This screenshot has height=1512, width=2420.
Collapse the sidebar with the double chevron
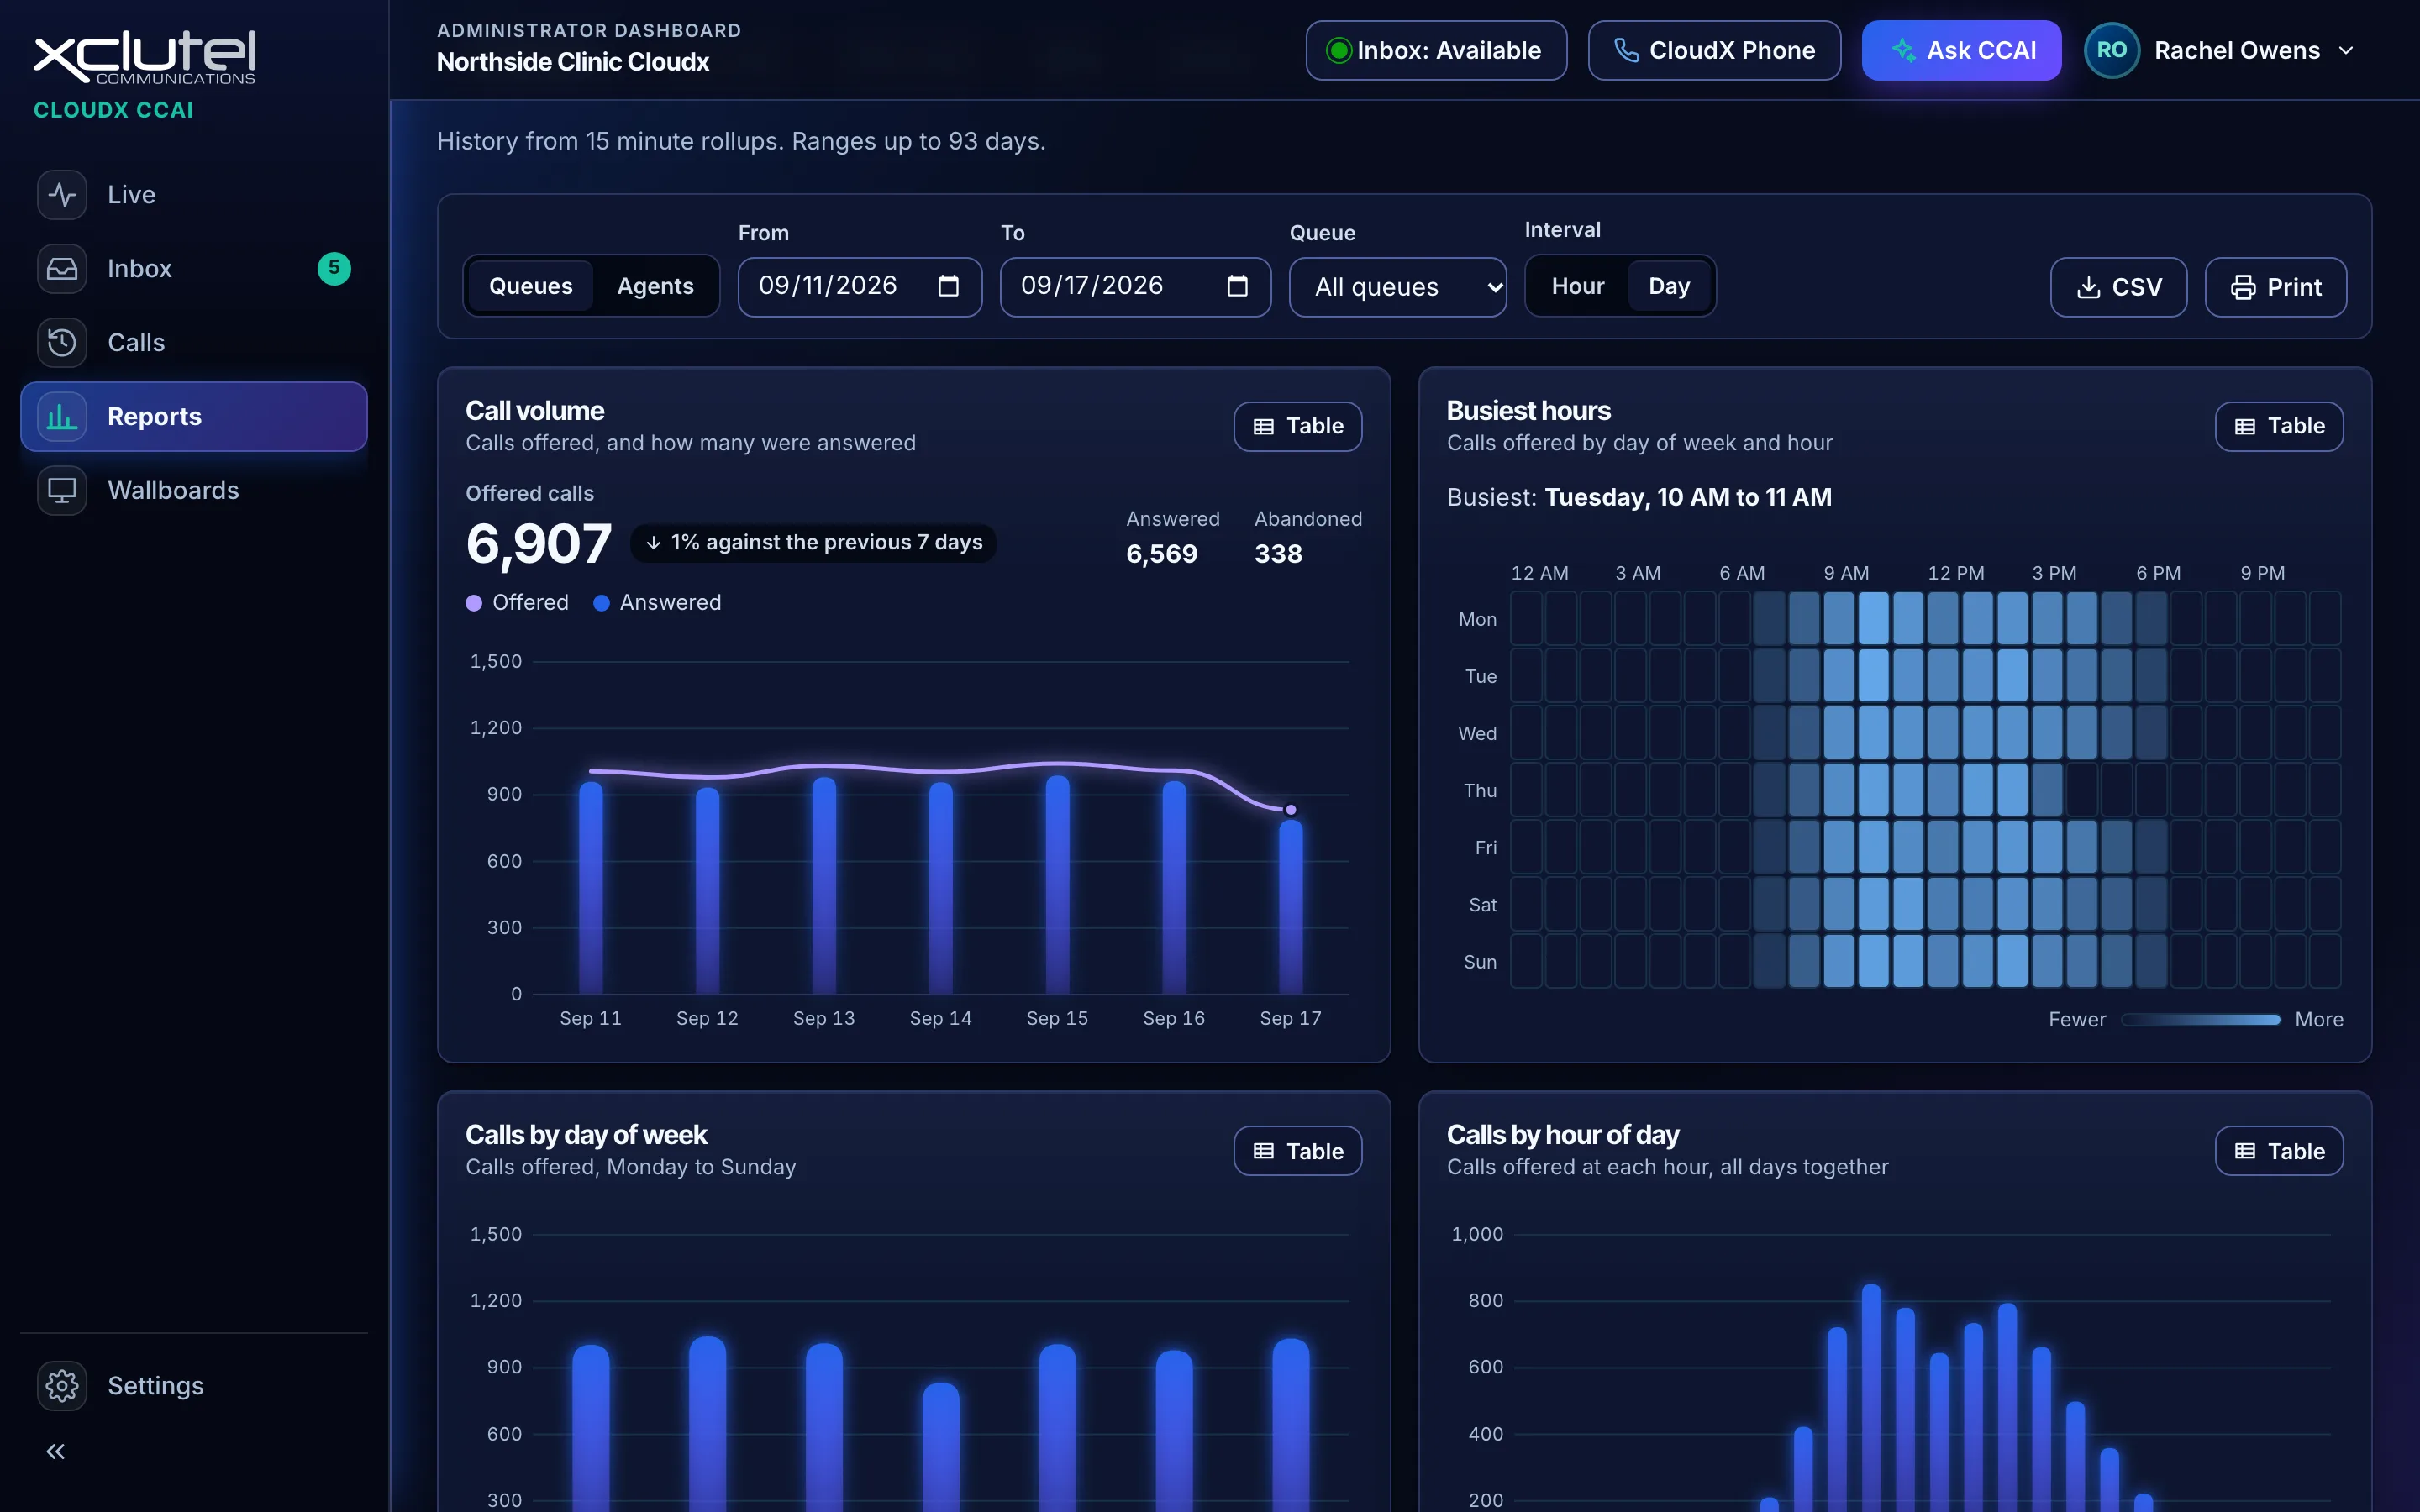tap(56, 1451)
